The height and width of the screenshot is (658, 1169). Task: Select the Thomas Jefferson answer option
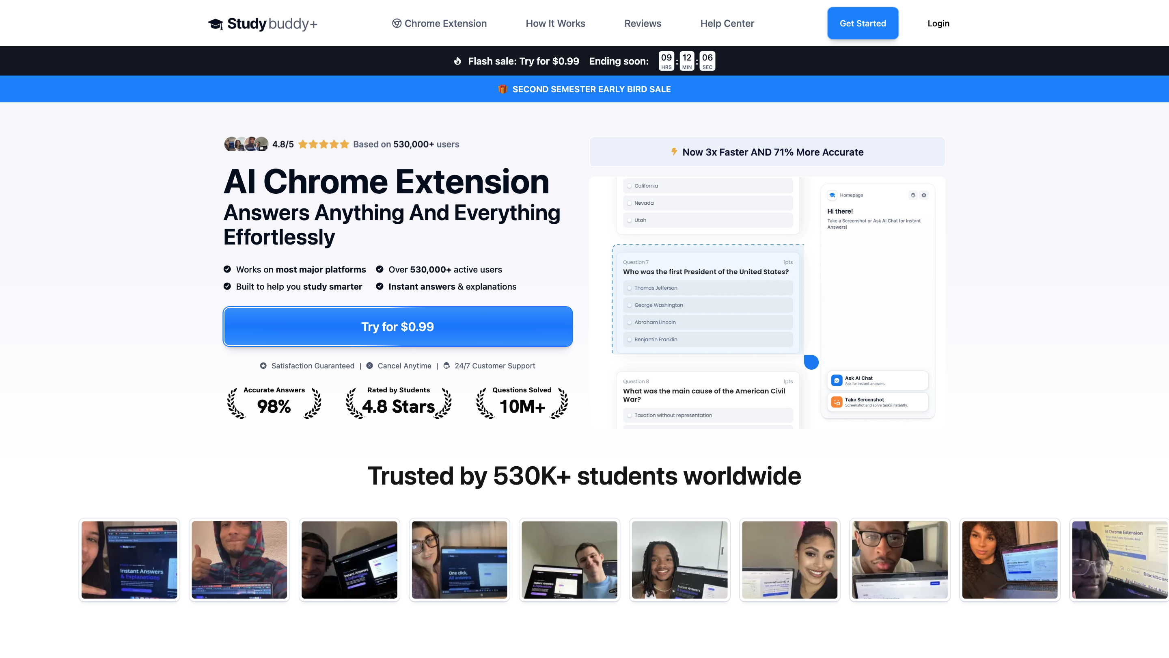[x=630, y=288]
